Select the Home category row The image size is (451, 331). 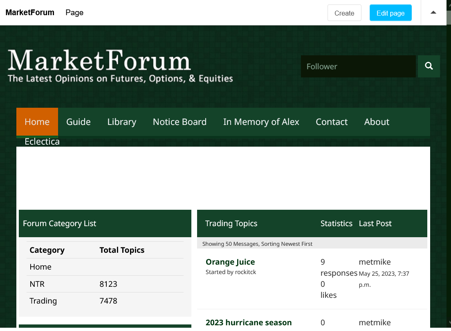coord(105,267)
